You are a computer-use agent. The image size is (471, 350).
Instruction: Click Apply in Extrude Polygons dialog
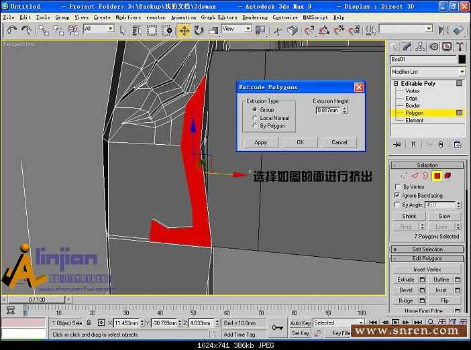coord(261,142)
